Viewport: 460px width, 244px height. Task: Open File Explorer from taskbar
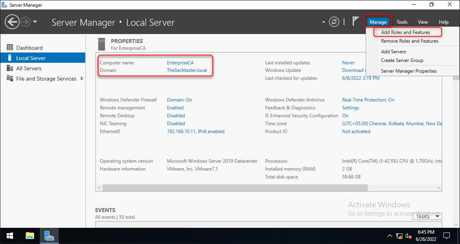point(30,235)
